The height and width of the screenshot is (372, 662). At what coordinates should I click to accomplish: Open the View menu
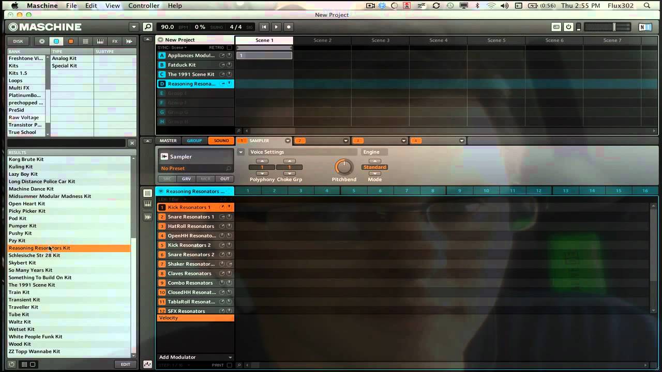point(113,6)
